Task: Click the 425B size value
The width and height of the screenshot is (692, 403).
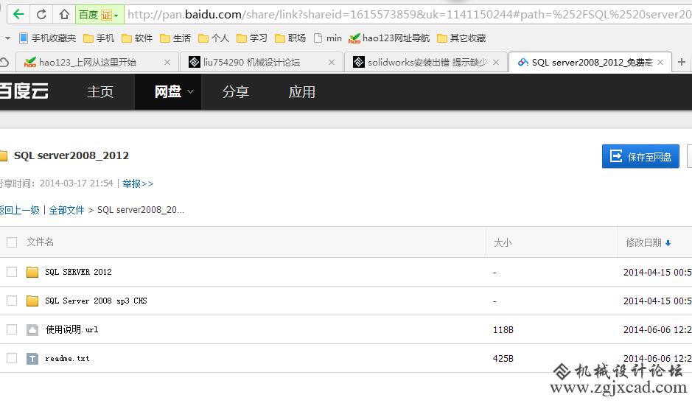Action: [503, 358]
